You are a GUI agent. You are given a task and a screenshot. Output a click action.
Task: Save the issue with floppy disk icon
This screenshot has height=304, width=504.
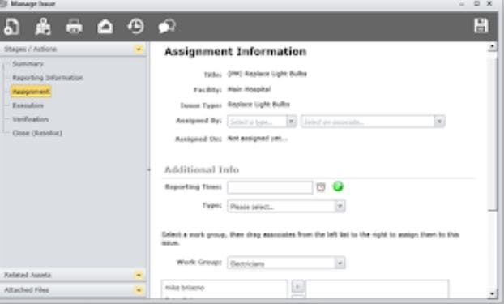pyautogui.click(x=481, y=26)
